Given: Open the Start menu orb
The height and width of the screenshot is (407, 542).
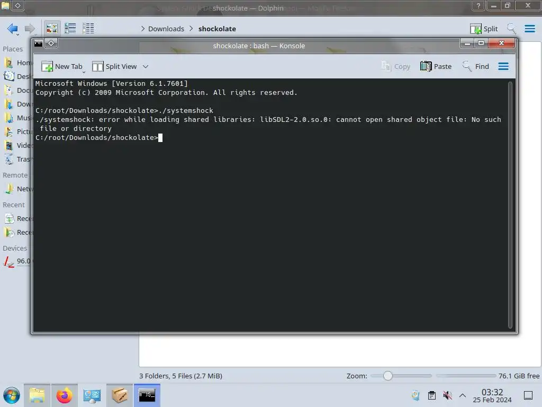Looking at the screenshot, I should pos(12,395).
